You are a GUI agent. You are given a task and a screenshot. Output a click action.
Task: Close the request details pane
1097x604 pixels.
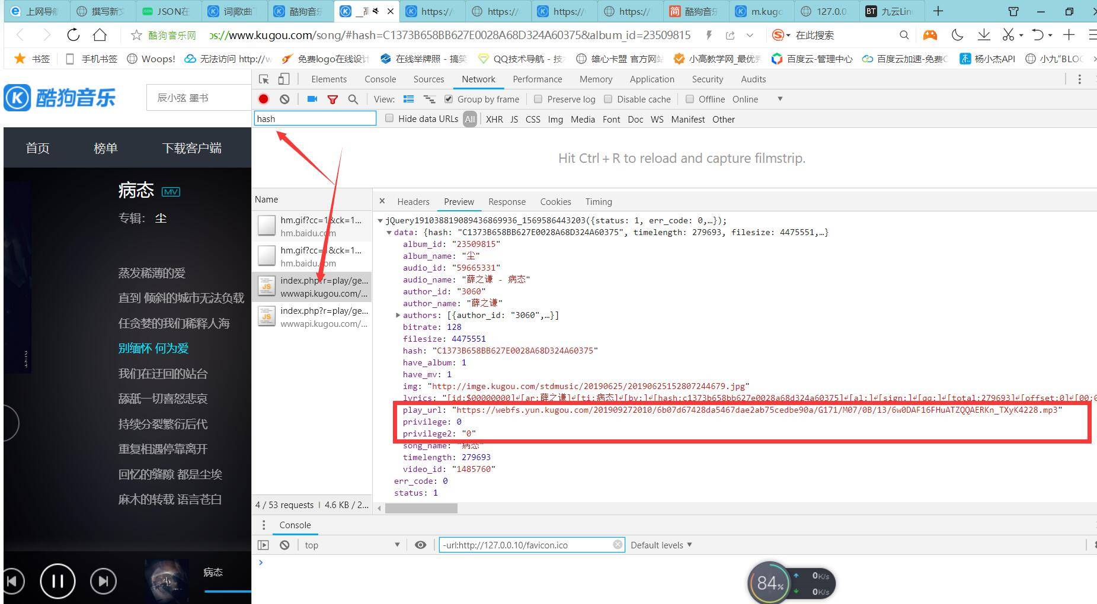click(x=382, y=201)
